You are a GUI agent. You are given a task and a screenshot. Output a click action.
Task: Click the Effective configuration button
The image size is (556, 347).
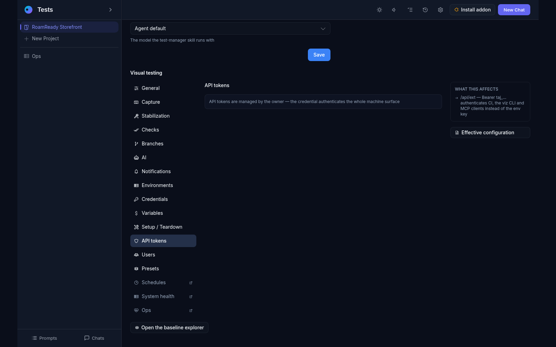tap(490, 133)
